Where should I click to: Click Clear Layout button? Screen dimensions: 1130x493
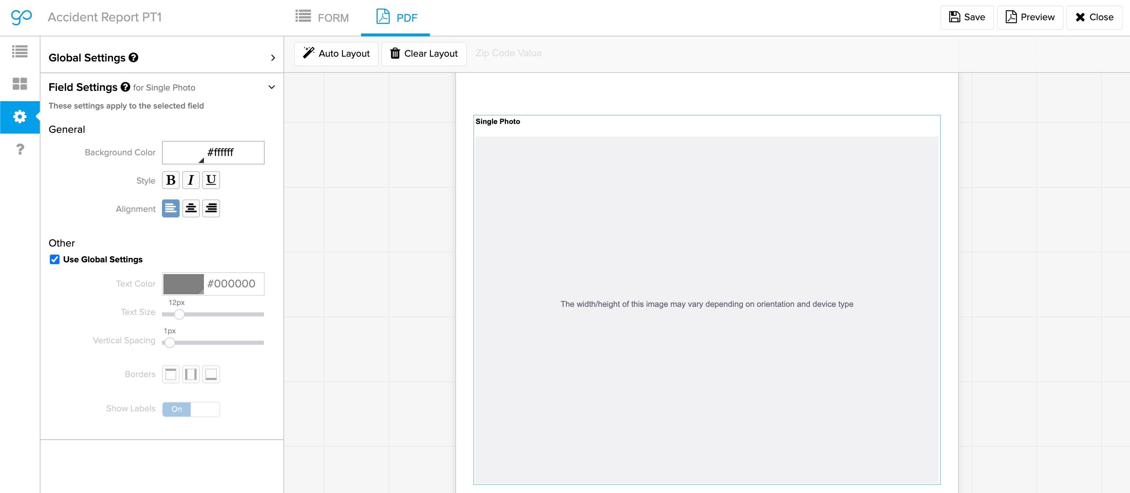424,53
